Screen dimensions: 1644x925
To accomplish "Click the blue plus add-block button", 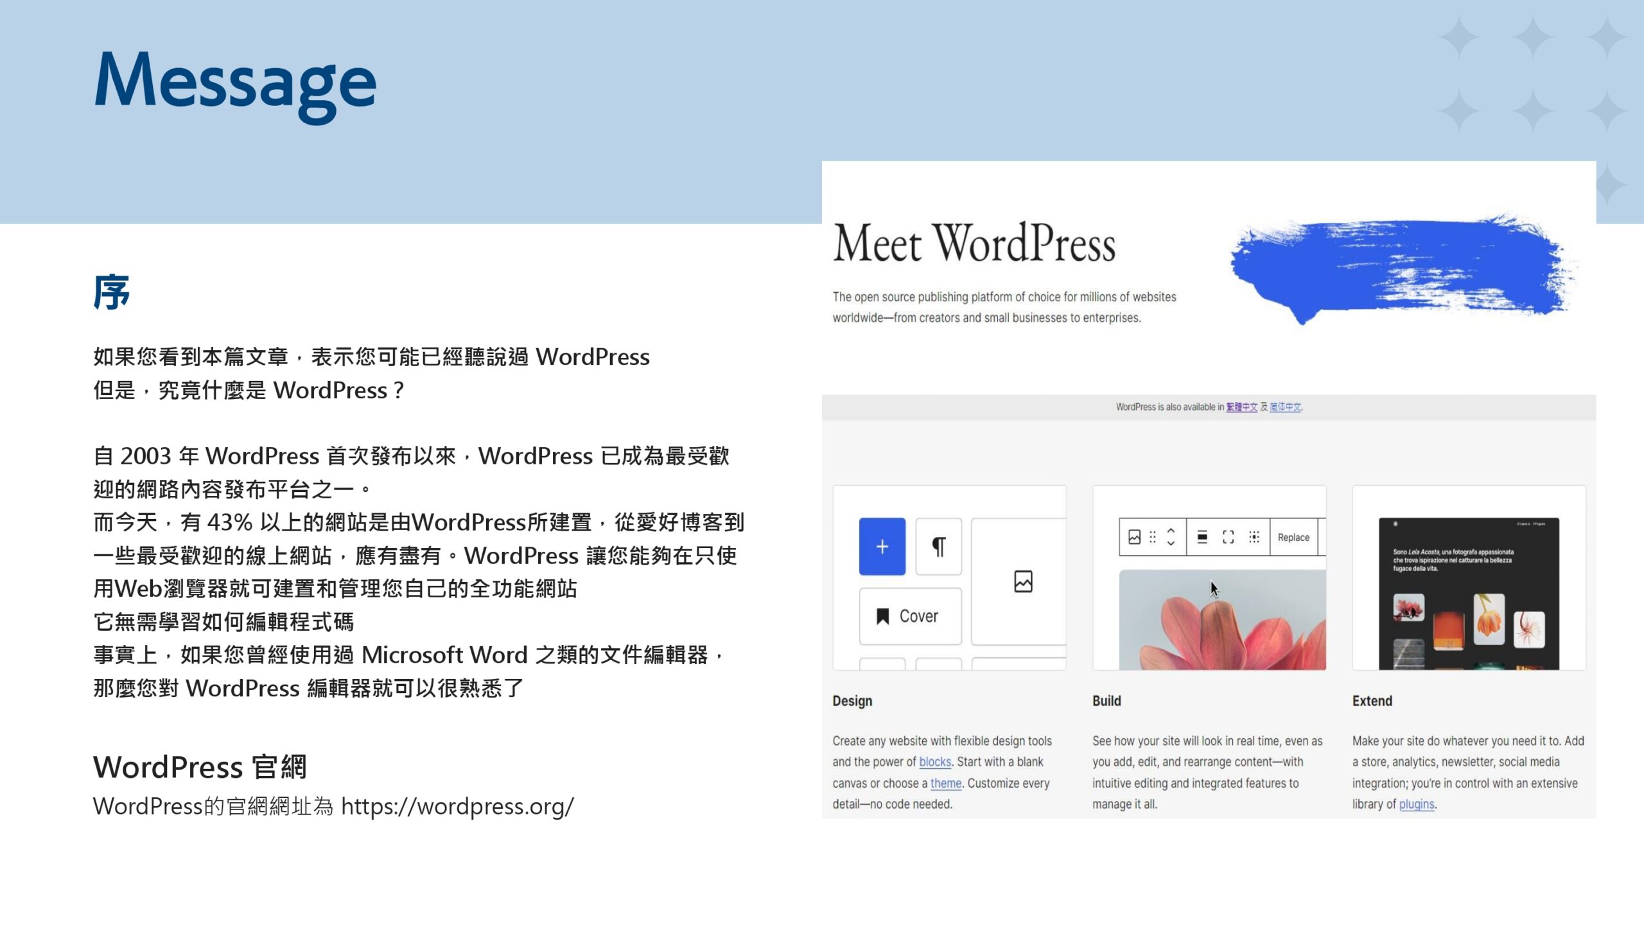I will click(x=882, y=546).
